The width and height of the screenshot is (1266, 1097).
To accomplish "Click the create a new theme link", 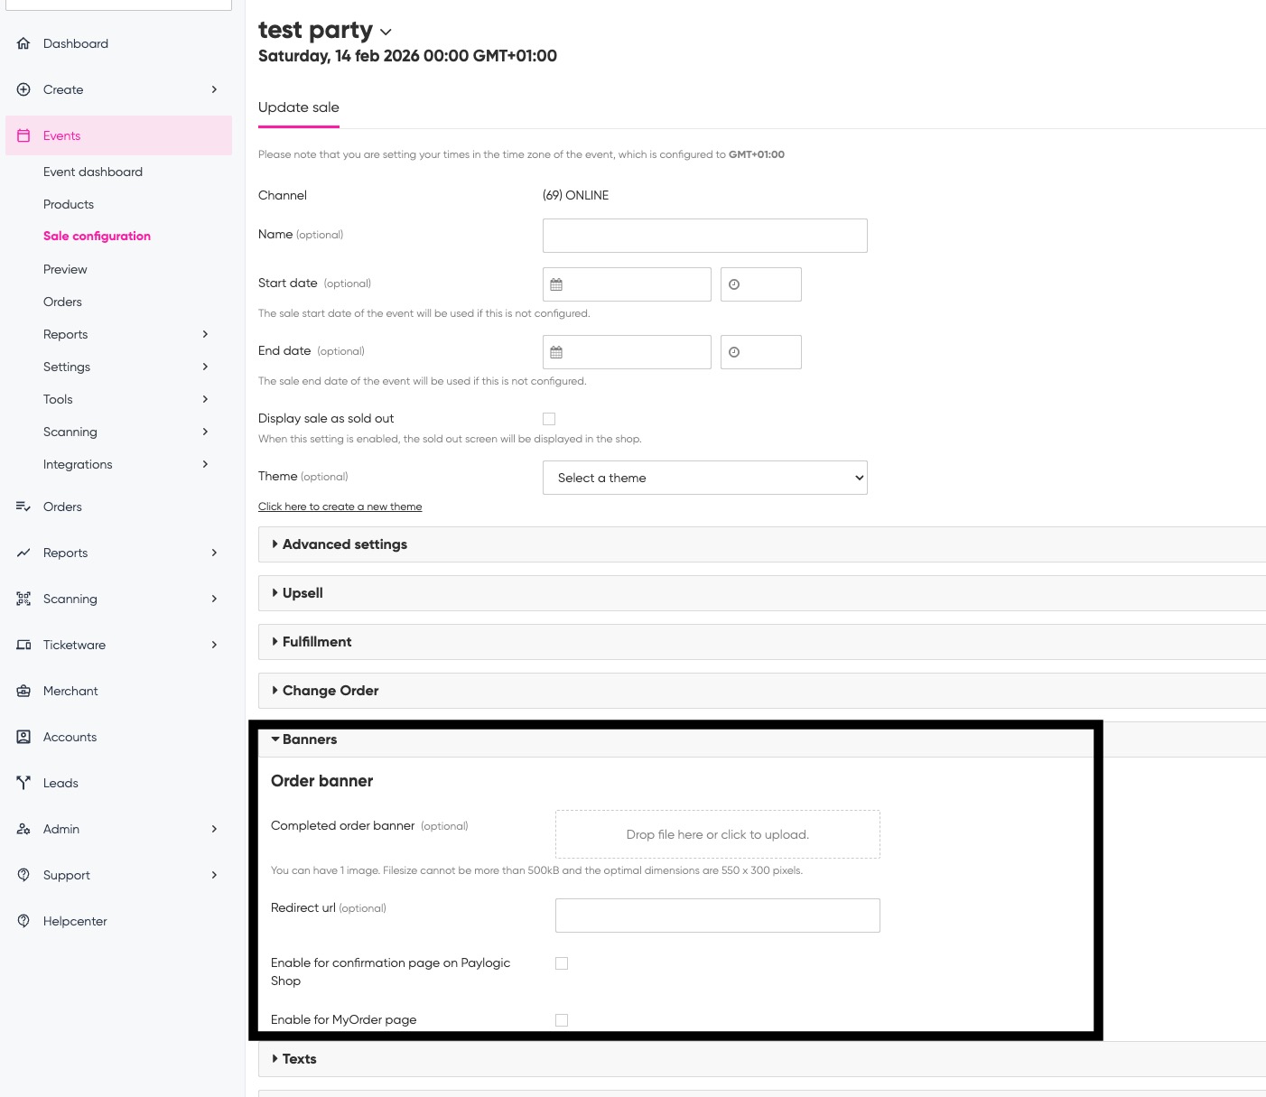I will click(340, 507).
